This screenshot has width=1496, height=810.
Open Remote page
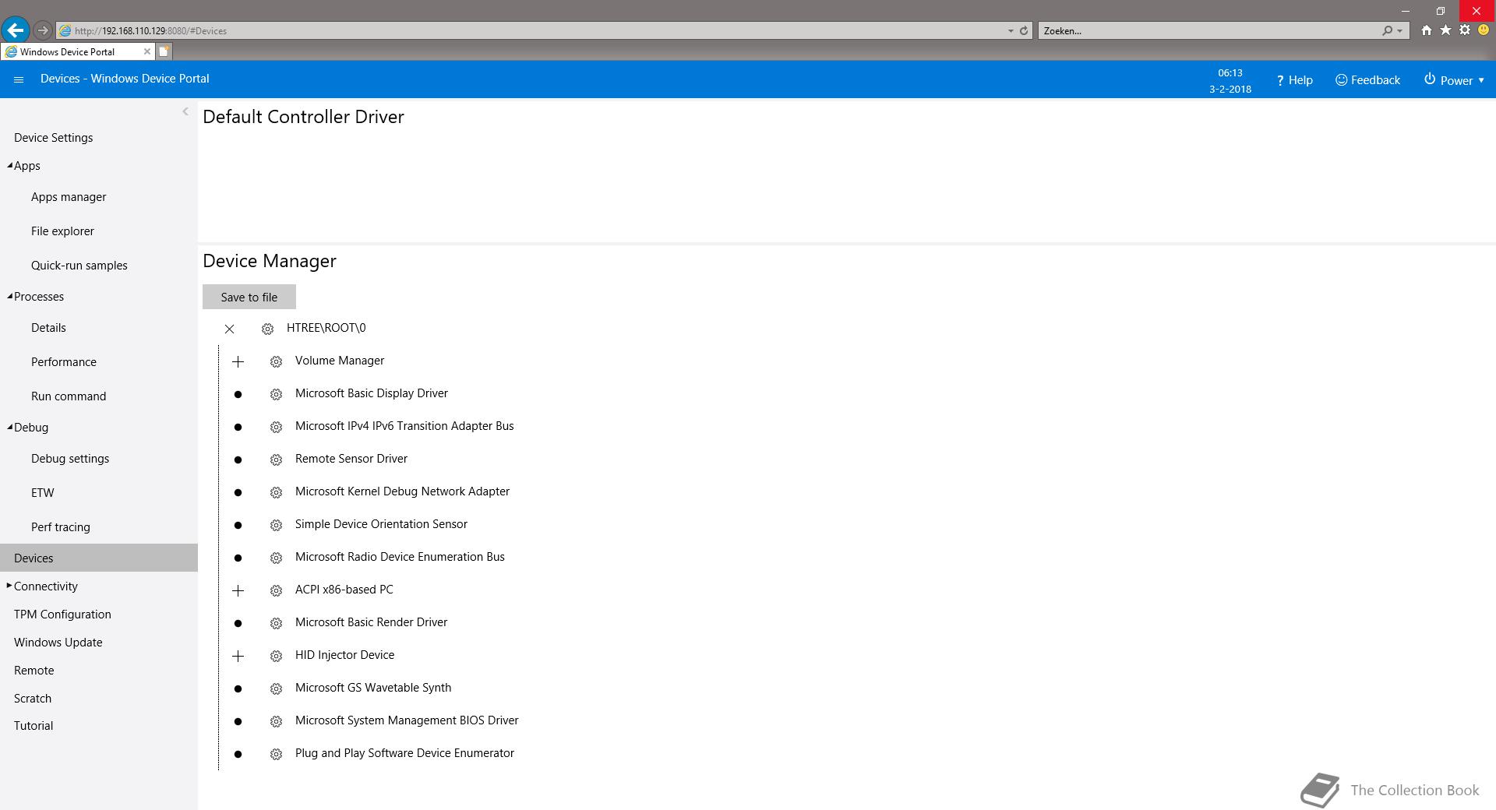(x=34, y=671)
